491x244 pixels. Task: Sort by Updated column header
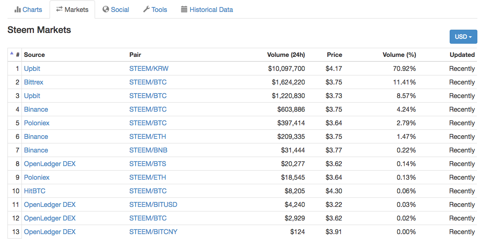[x=462, y=55]
